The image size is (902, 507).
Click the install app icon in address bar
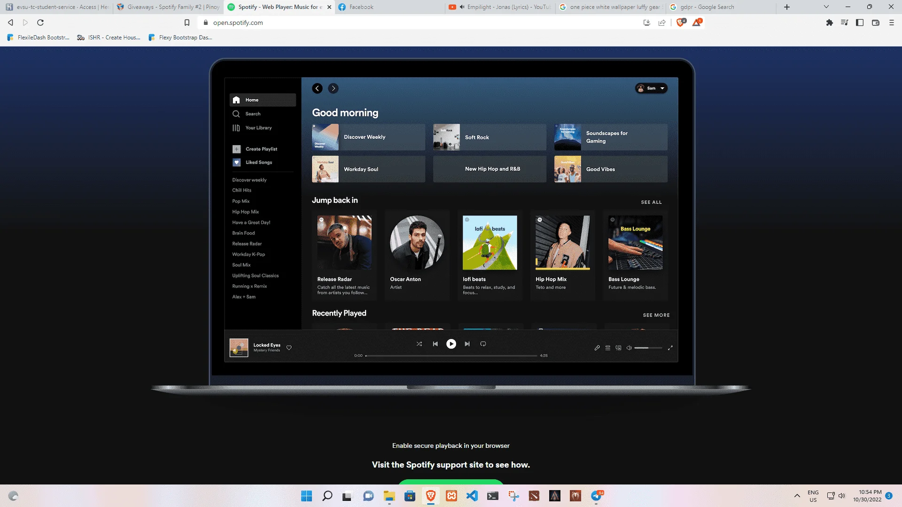tap(647, 23)
